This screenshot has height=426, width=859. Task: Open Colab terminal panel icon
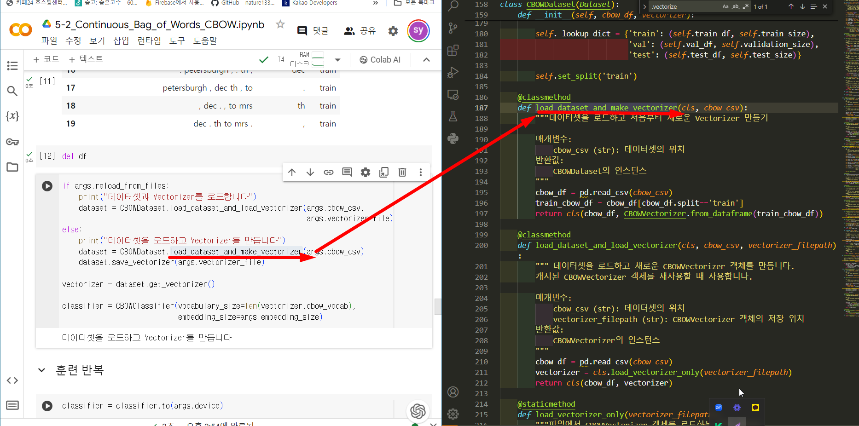pyautogui.click(x=12, y=405)
